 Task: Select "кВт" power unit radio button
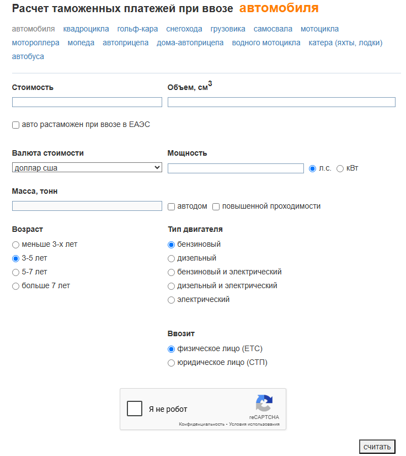point(340,168)
